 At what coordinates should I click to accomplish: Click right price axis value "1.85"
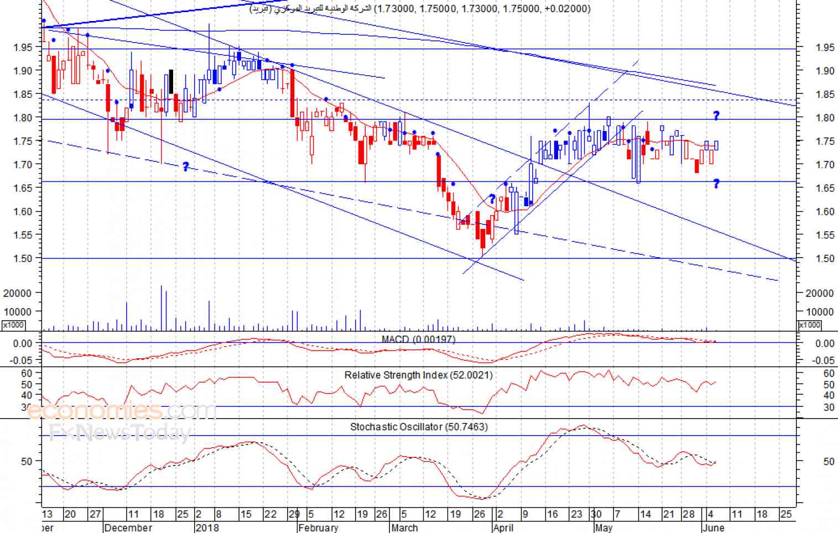point(825,95)
